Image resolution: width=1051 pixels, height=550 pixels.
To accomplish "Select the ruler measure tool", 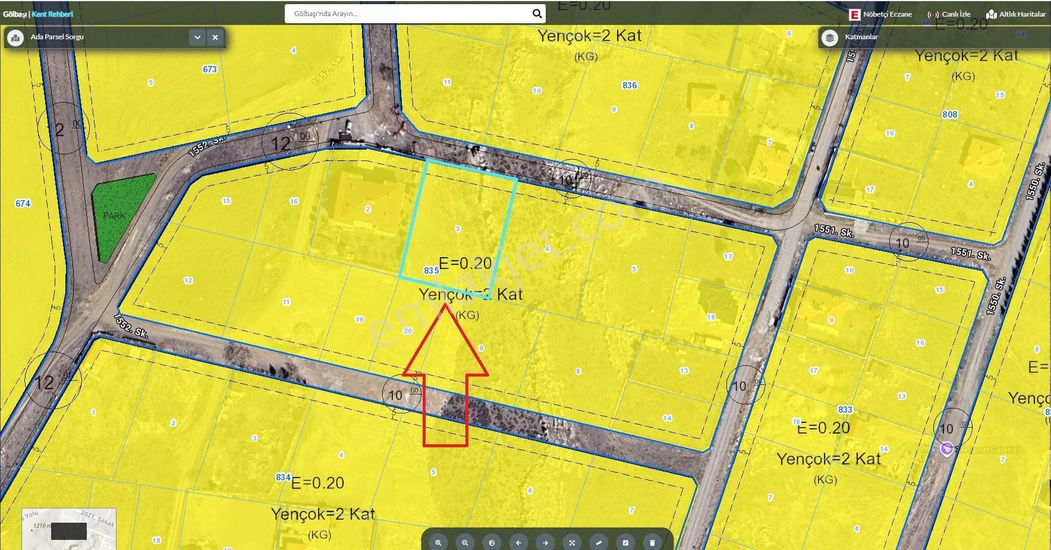I will pyautogui.click(x=599, y=542).
